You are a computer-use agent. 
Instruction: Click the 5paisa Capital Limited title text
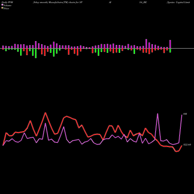178,2
